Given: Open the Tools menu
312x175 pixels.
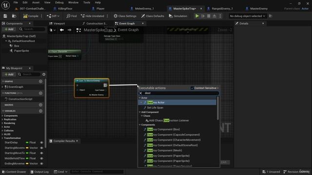Looking at the screenshot, I should (87, 2).
